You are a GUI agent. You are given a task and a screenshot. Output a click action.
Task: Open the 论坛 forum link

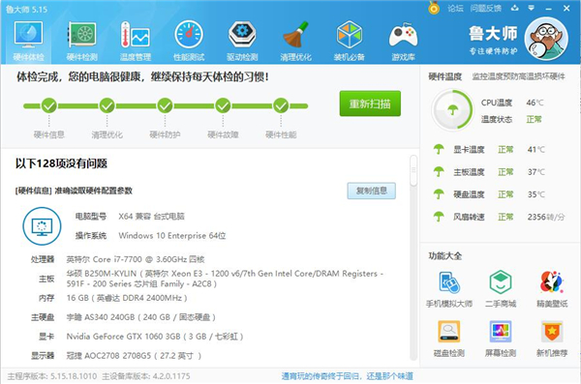click(455, 8)
